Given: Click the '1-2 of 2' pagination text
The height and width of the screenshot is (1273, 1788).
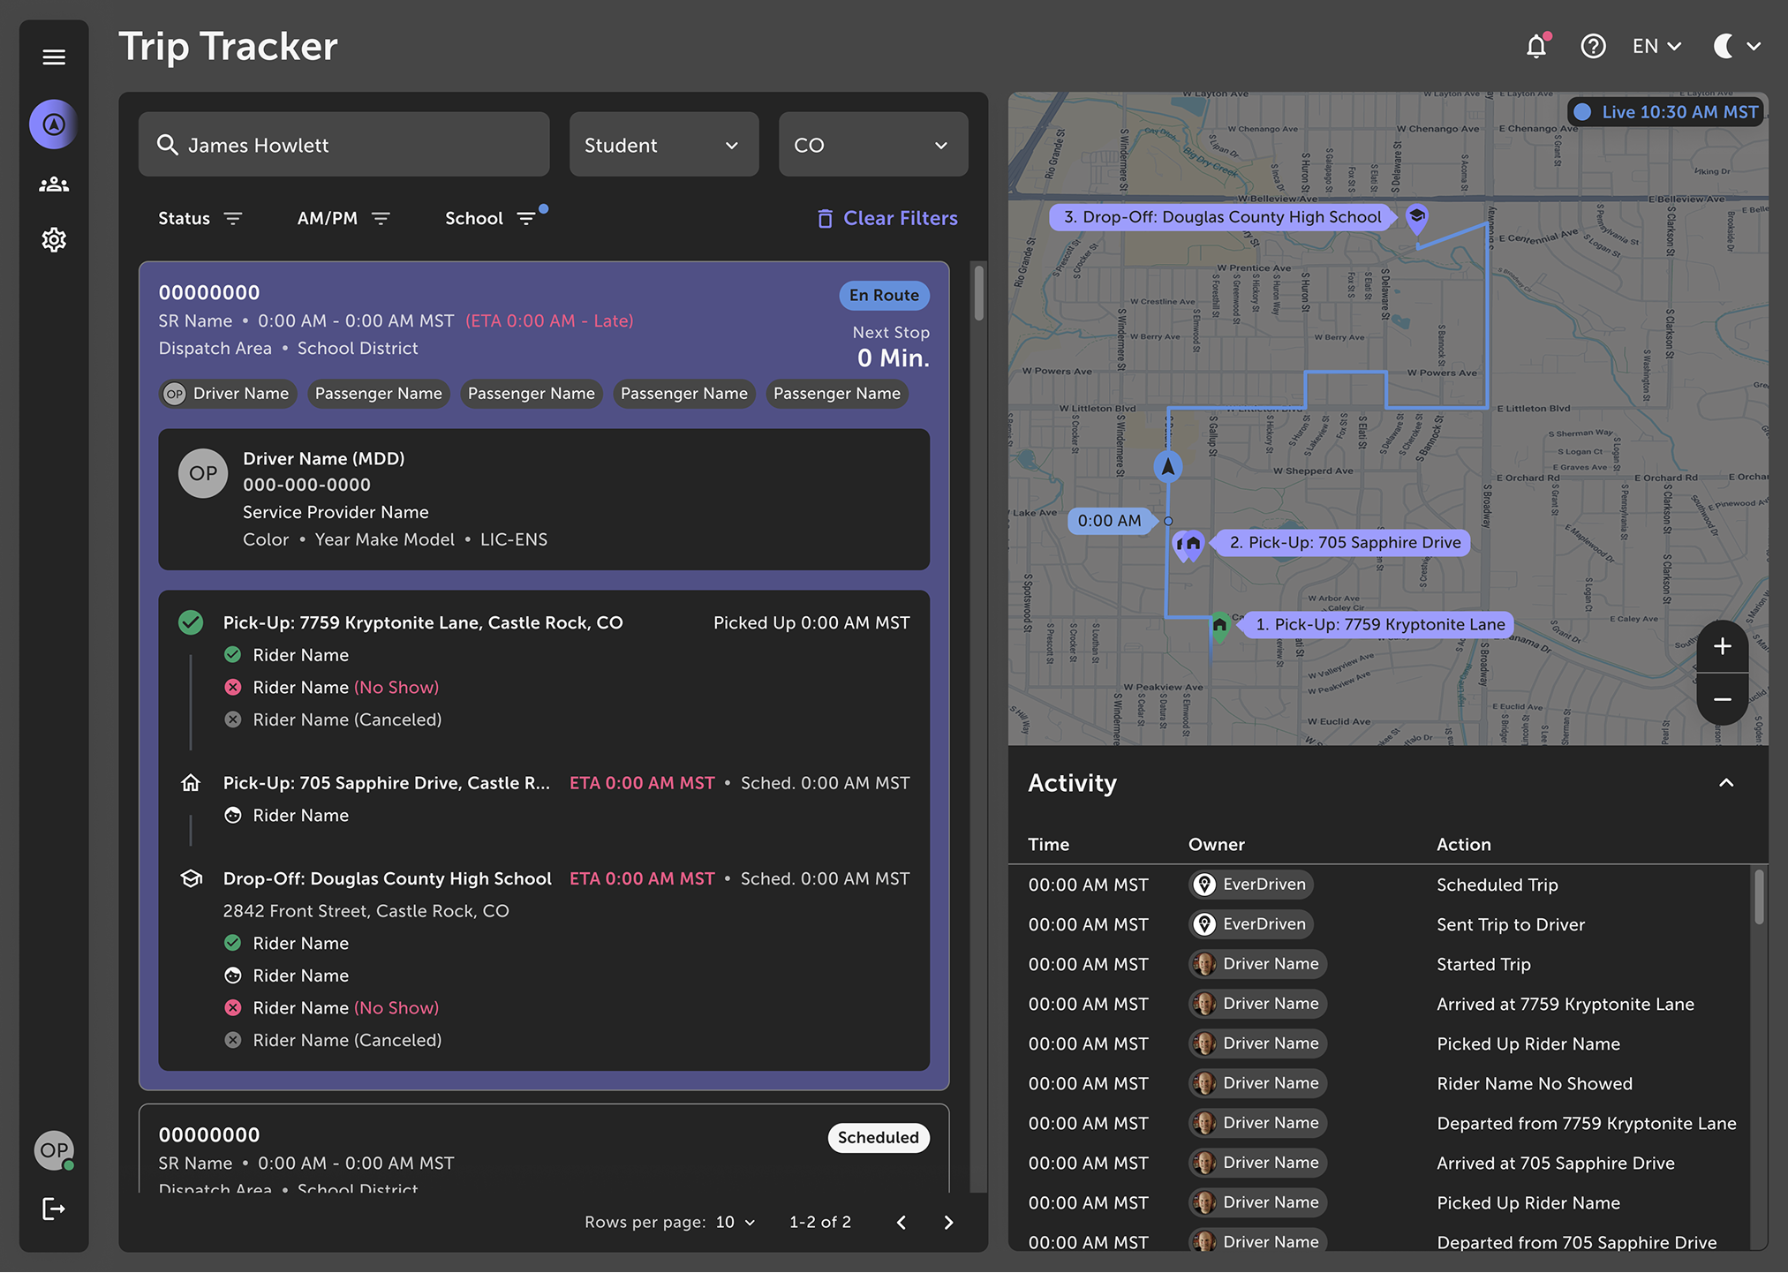Looking at the screenshot, I should click(x=820, y=1223).
